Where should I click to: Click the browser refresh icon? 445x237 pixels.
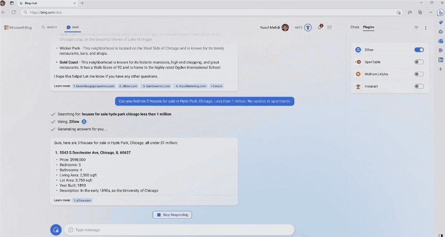14,12
